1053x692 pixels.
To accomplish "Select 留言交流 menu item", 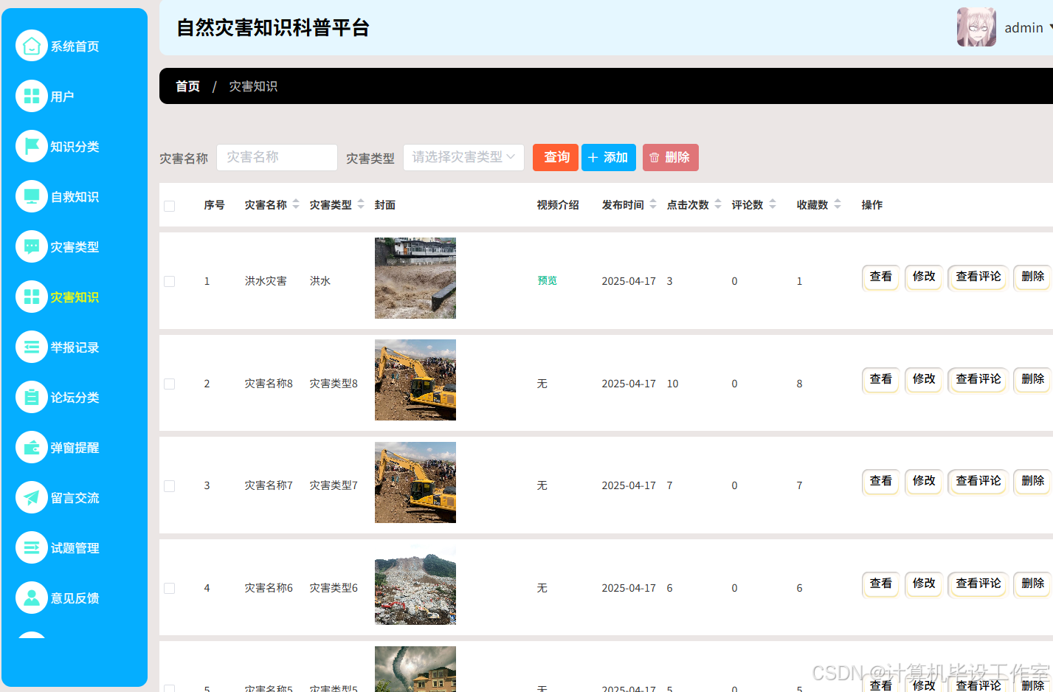I will 74,497.
